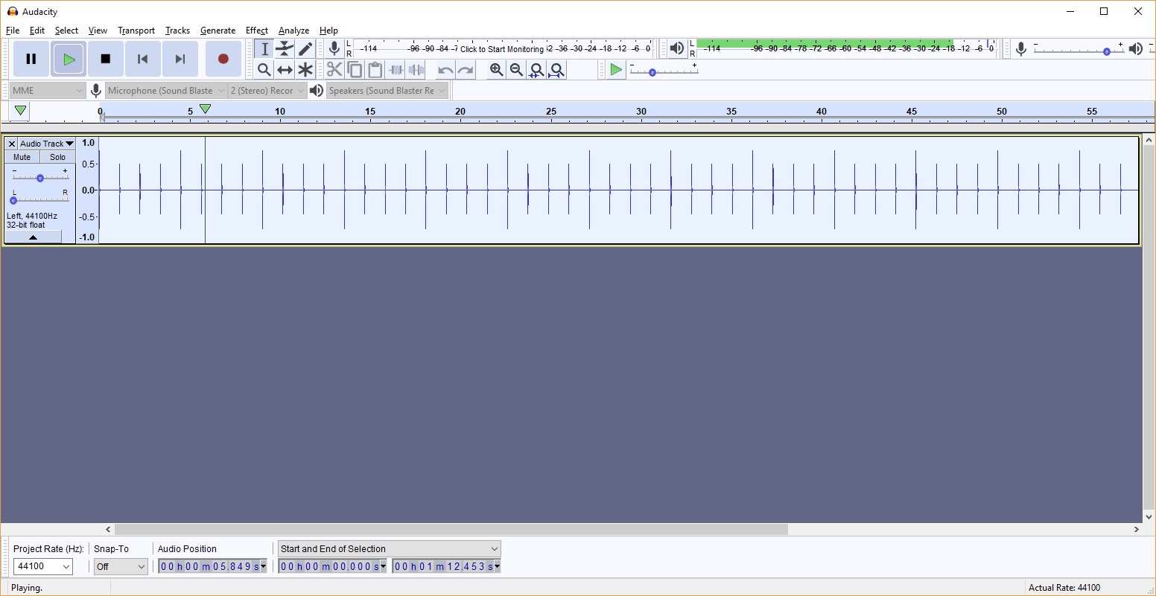Open the File menu
This screenshot has height=596, width=1156.
click(13, 31)
